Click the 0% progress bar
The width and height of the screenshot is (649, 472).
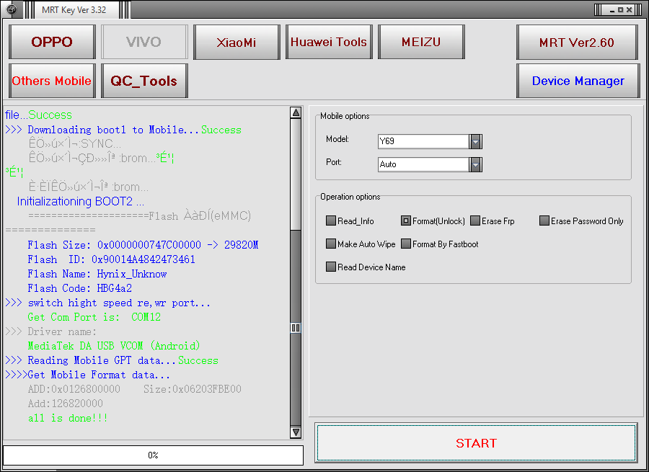pos(153,455)
